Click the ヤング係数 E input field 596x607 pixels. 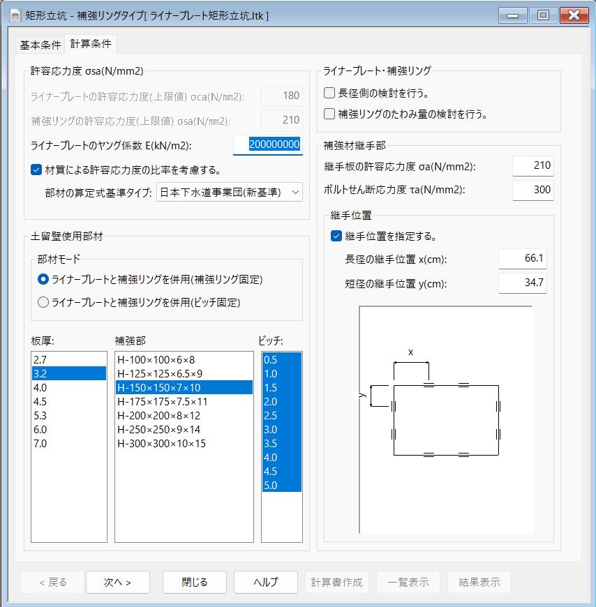[267, 144]
